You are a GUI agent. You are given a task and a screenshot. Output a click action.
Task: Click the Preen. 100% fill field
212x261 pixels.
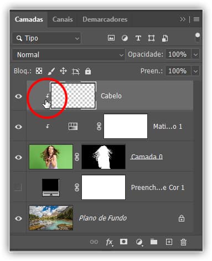[x=178, y=71]
